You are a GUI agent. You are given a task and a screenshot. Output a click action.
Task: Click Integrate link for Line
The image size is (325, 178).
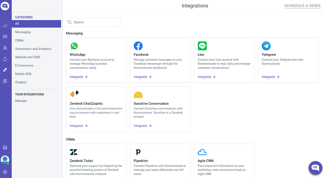point(207,77)
